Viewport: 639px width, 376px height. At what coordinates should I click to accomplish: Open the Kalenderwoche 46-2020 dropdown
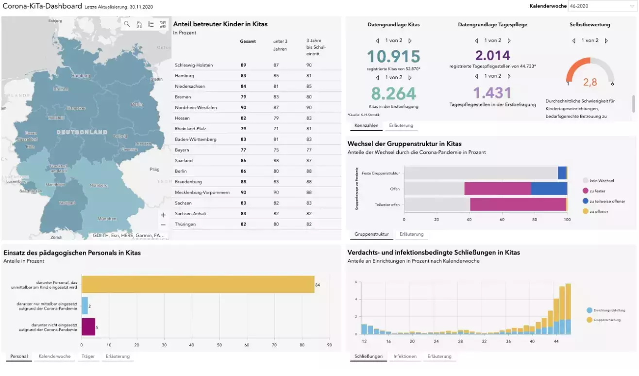[x=602, y=6]
